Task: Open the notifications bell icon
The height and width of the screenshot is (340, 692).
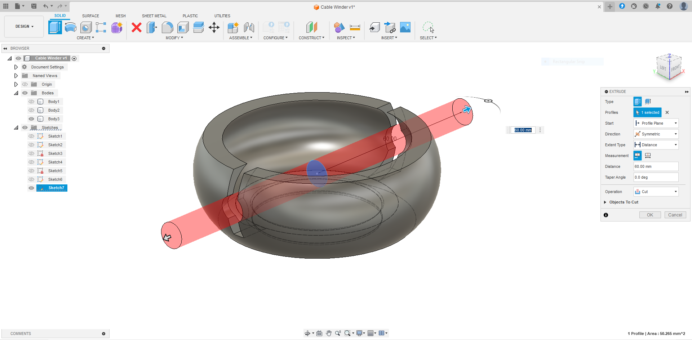Action: point(658,6)
